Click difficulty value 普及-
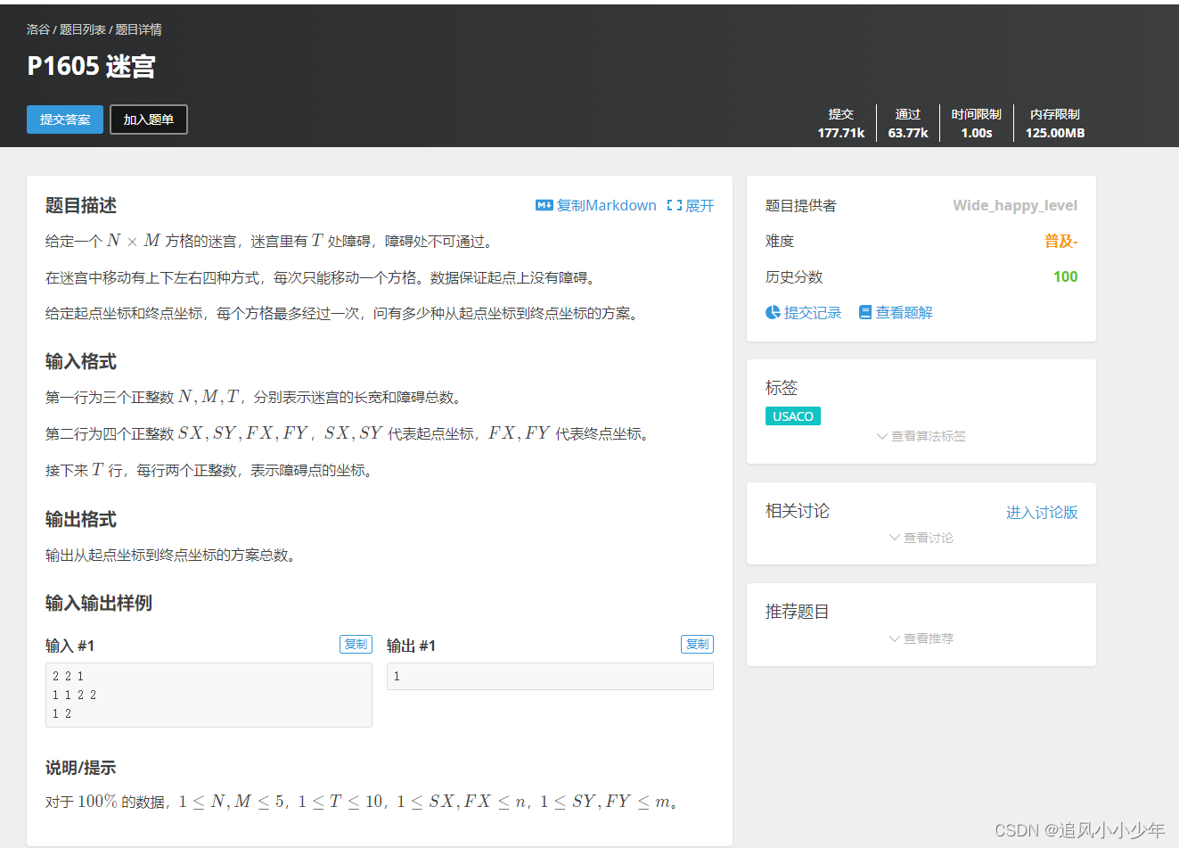This screenshot has height=848, width=1179. click(1060, 241)
